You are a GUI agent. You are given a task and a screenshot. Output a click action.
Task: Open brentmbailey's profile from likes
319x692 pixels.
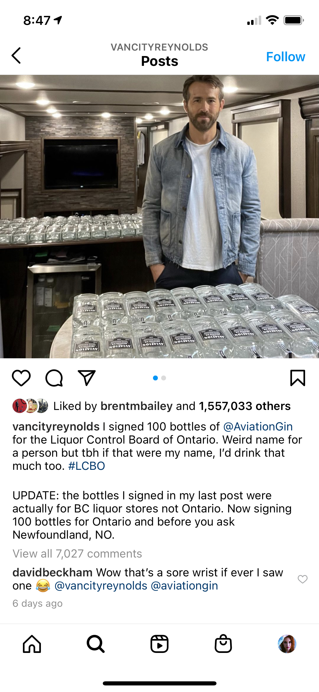tap(137, 406)
